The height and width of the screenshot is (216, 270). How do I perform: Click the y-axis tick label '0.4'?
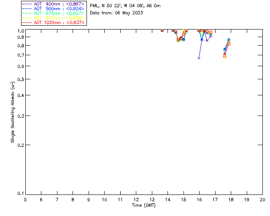coord(21,95)
